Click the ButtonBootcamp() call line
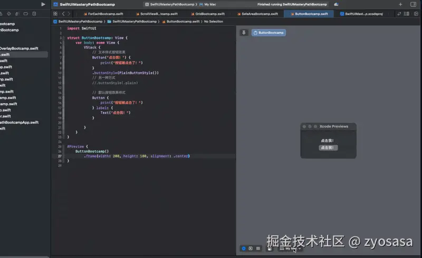This screenshot has width=422, height=258. [x=92, y=151]
